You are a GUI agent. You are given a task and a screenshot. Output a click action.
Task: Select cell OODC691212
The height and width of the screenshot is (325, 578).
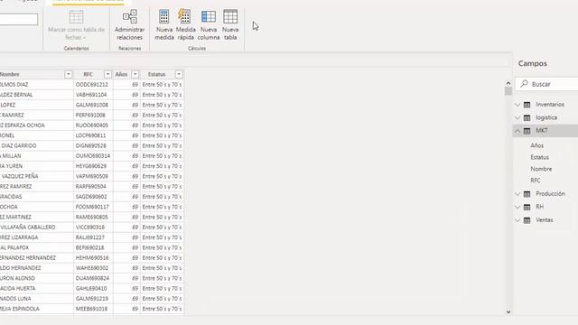[93, 84]
